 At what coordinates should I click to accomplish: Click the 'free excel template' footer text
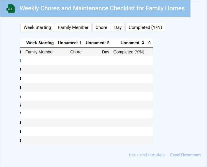(x=148, y=155)
